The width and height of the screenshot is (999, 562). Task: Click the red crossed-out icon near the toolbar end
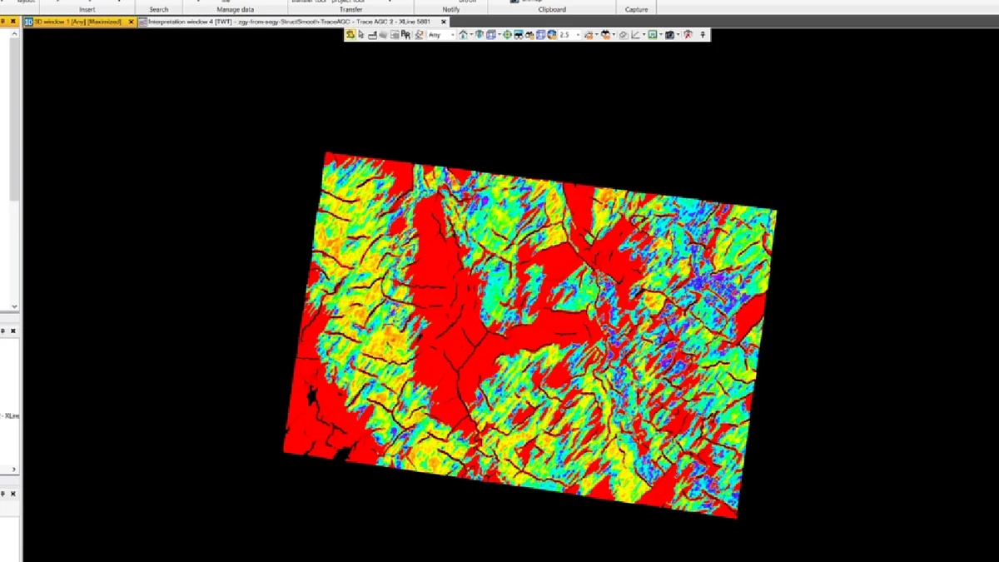click(x=688, y=35)
